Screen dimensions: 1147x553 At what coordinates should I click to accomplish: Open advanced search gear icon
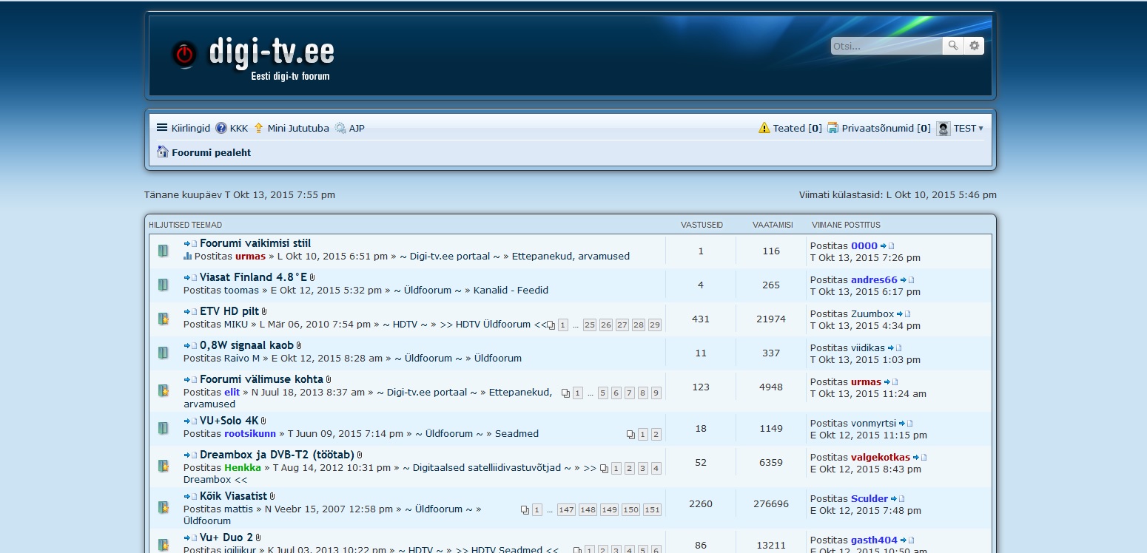click(x=974, y=46)
